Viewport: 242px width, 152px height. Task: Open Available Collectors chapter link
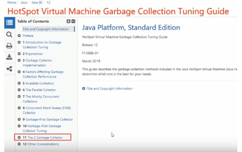point(40,83)
